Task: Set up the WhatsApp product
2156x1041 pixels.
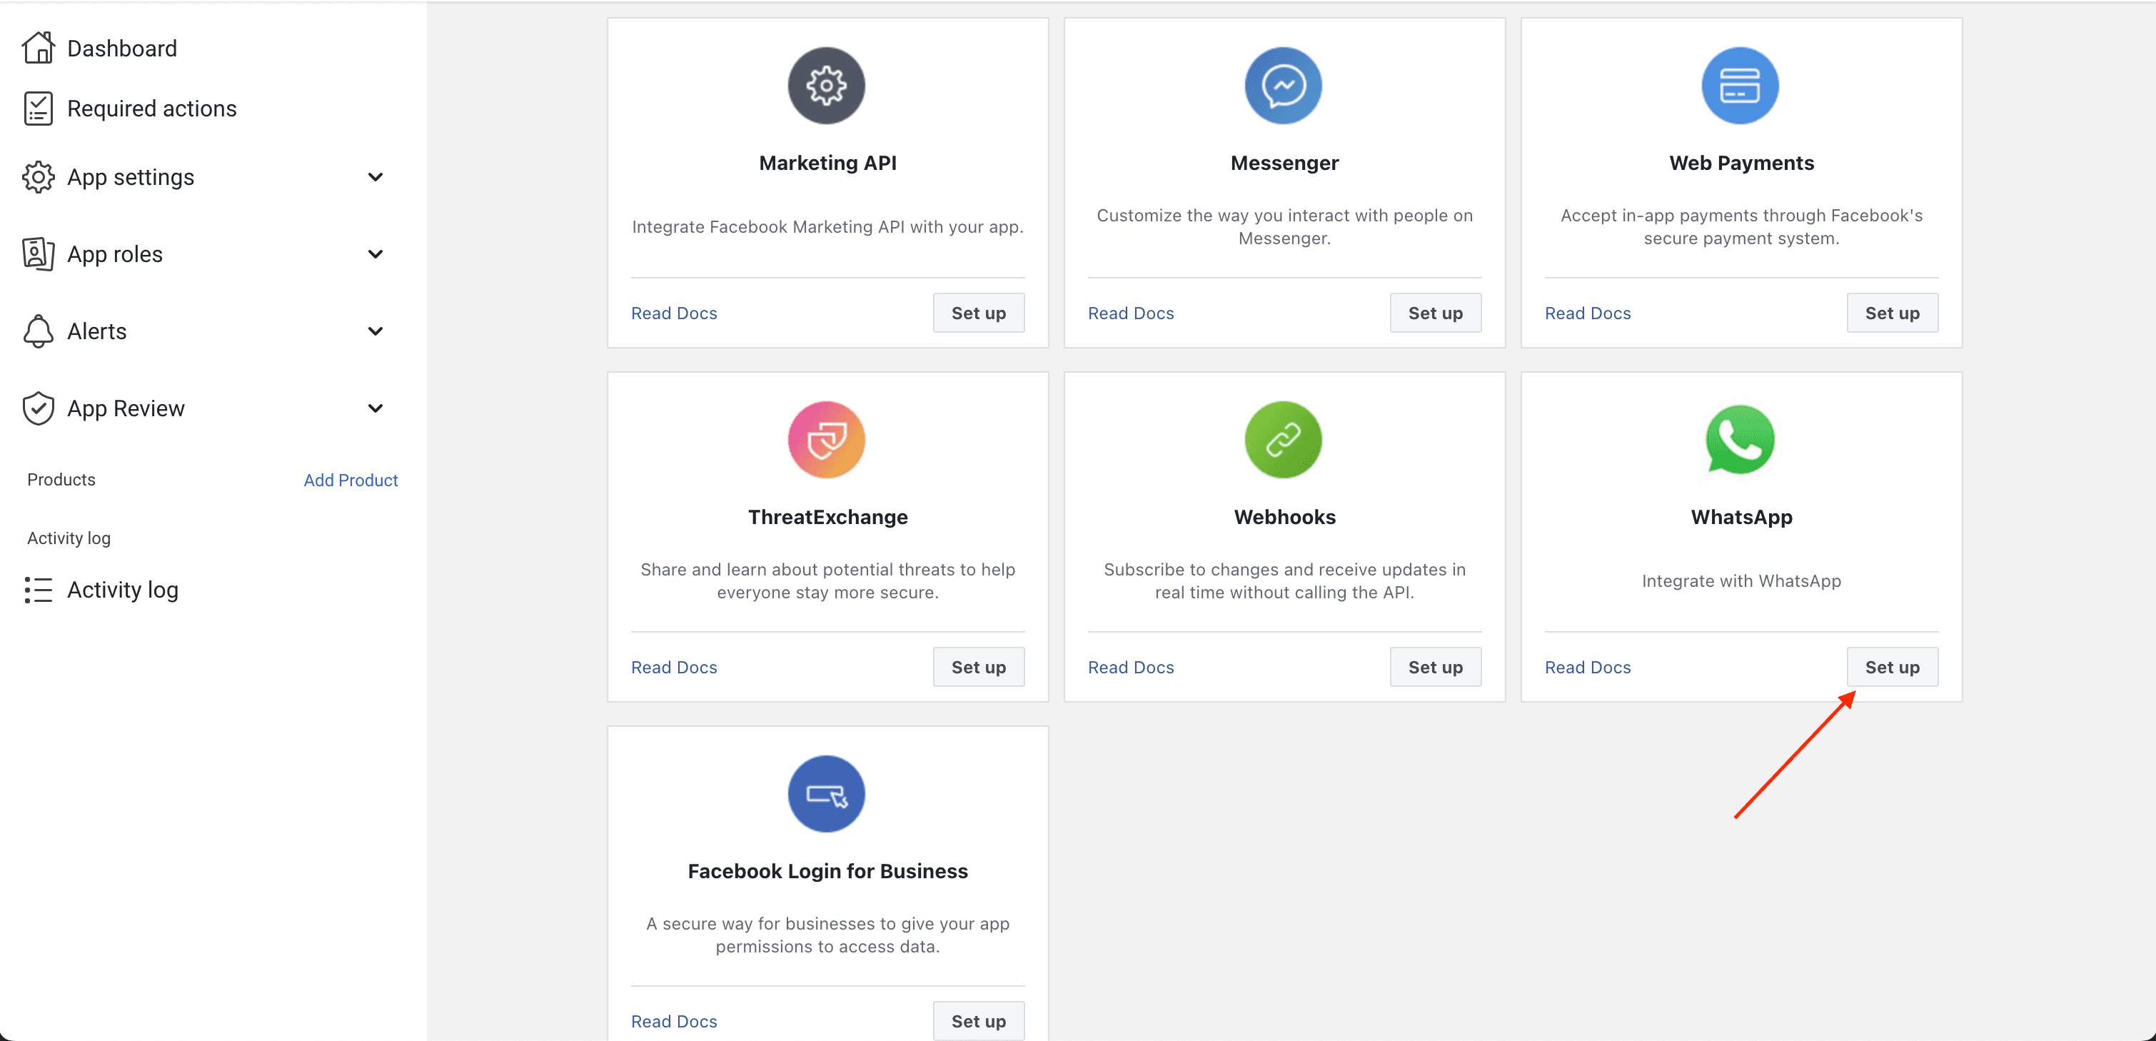Action: point(1892,667)
